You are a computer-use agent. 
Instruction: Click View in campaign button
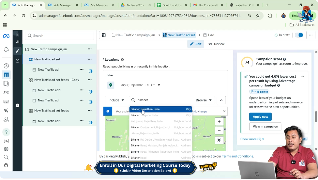(x=265, y=127)
